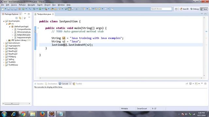Open the Source menu
The width and height of the screenshot is (209, 117).
coord(14,5)
